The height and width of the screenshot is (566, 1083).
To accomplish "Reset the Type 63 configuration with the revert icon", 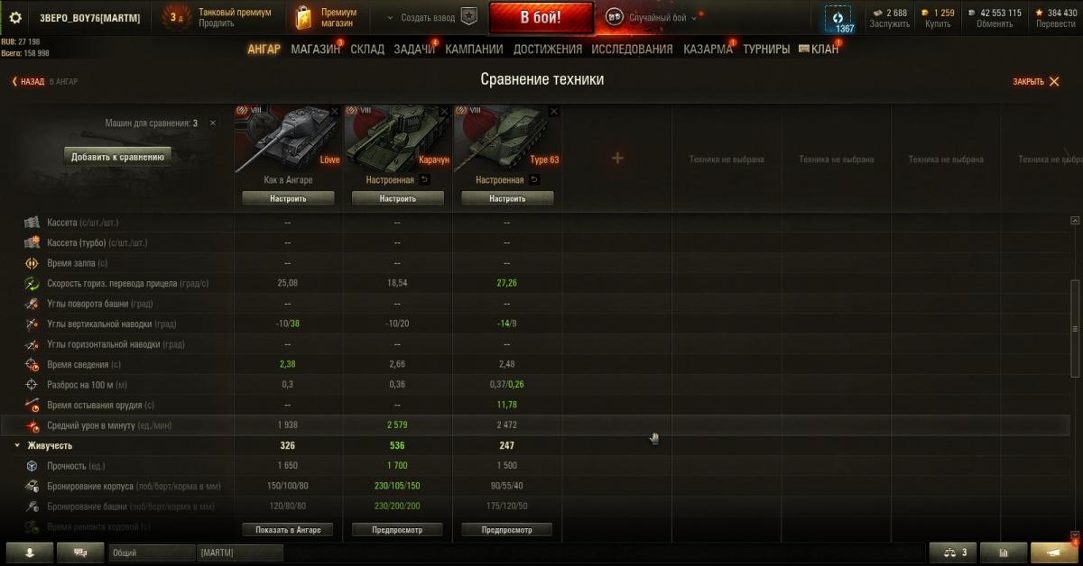I will [534, 180].
